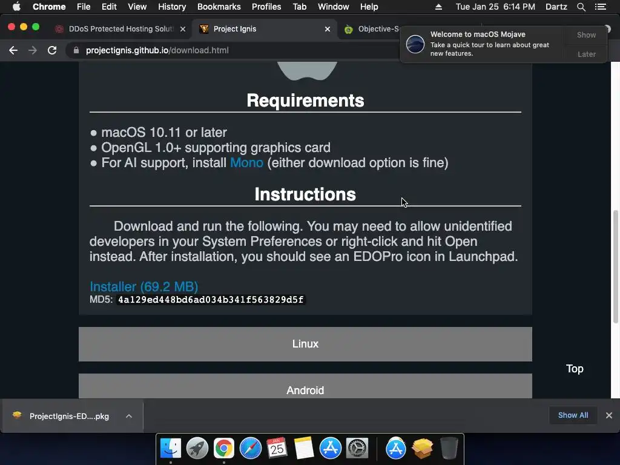620x465 pixels.
Task: Click the eject icon in menu bar
Action: coord(438,7)
